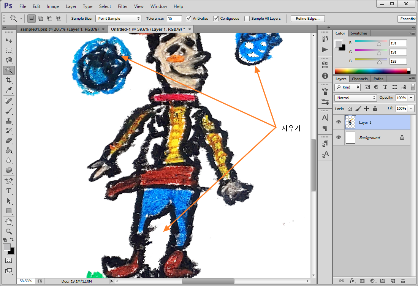Choose Add to selection mode
This screenshot has width=418, height=286.
click(x=41, y=18)
